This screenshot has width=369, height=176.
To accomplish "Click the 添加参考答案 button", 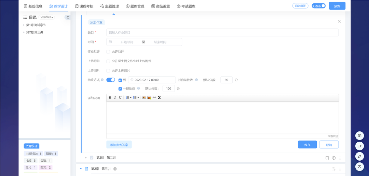I will 119,145.
